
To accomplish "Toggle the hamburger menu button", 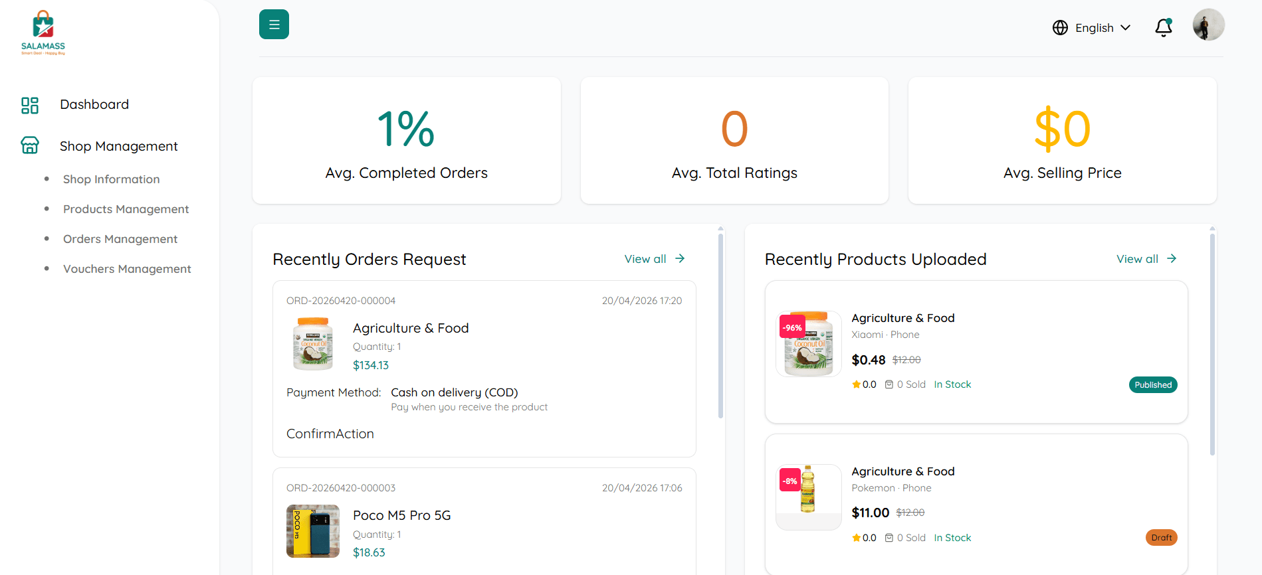I will pyautogui.click(x=274, y=25).
